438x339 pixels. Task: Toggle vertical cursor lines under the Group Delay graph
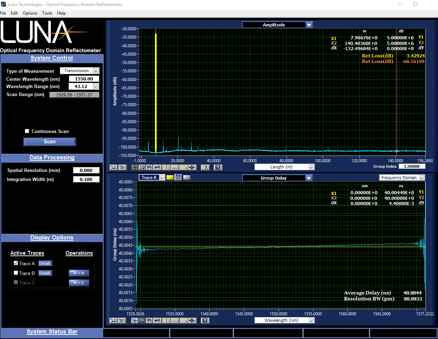click(166, 321)
